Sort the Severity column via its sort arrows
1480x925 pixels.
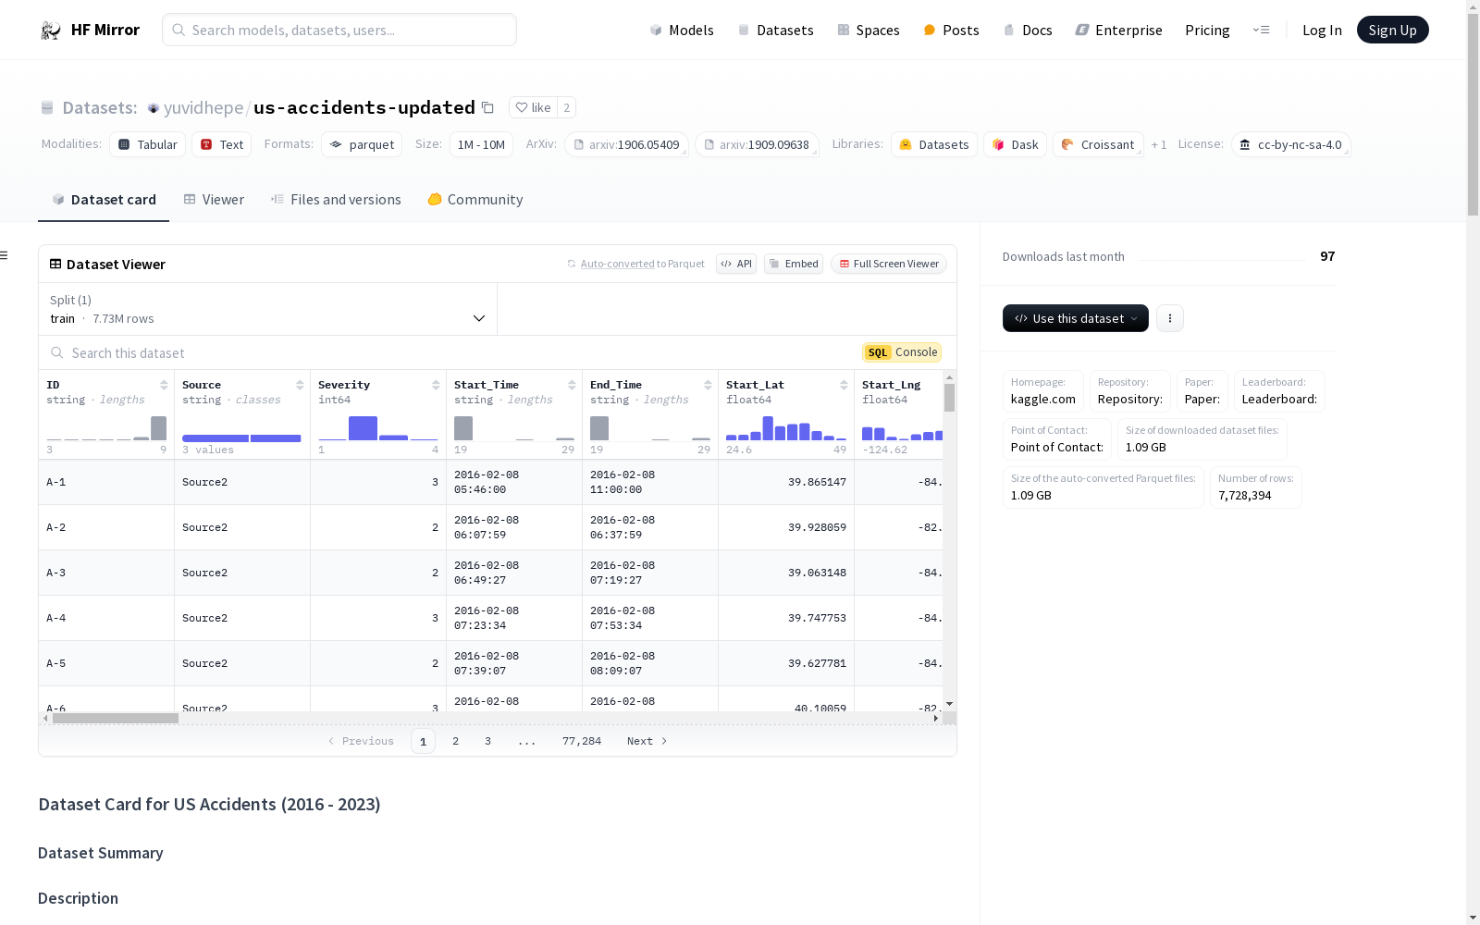point(436,385)
